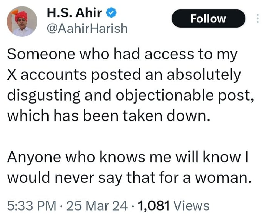This screenshot has height=217, width=269.
Task: Click the Follow button
Action: coord(208,18)
